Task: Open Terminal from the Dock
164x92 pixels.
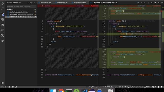Action: point(69,91)
